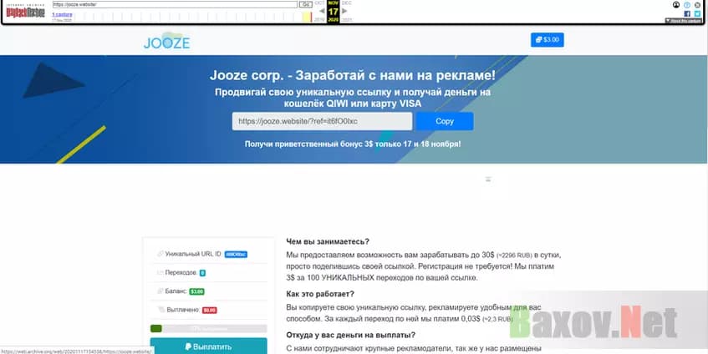Screen dimensions: 708x354
Task: Open the Wayback help icon
Action: [x=687, y=5]
